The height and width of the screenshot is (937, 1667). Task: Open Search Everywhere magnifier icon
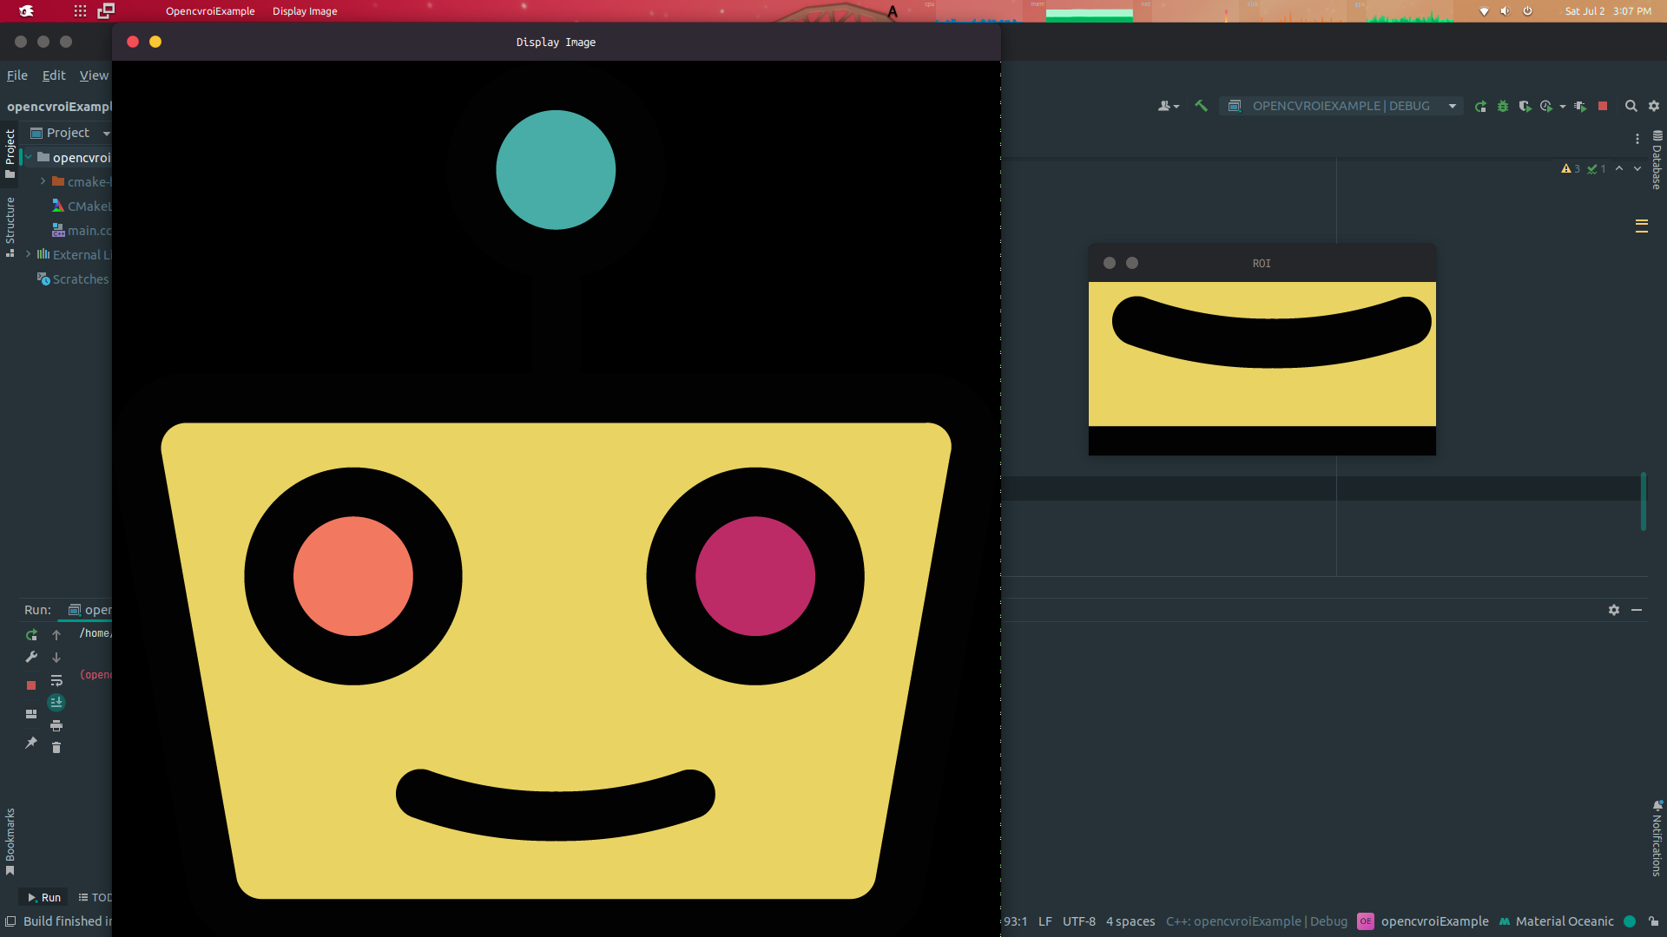coord(1631,106)
